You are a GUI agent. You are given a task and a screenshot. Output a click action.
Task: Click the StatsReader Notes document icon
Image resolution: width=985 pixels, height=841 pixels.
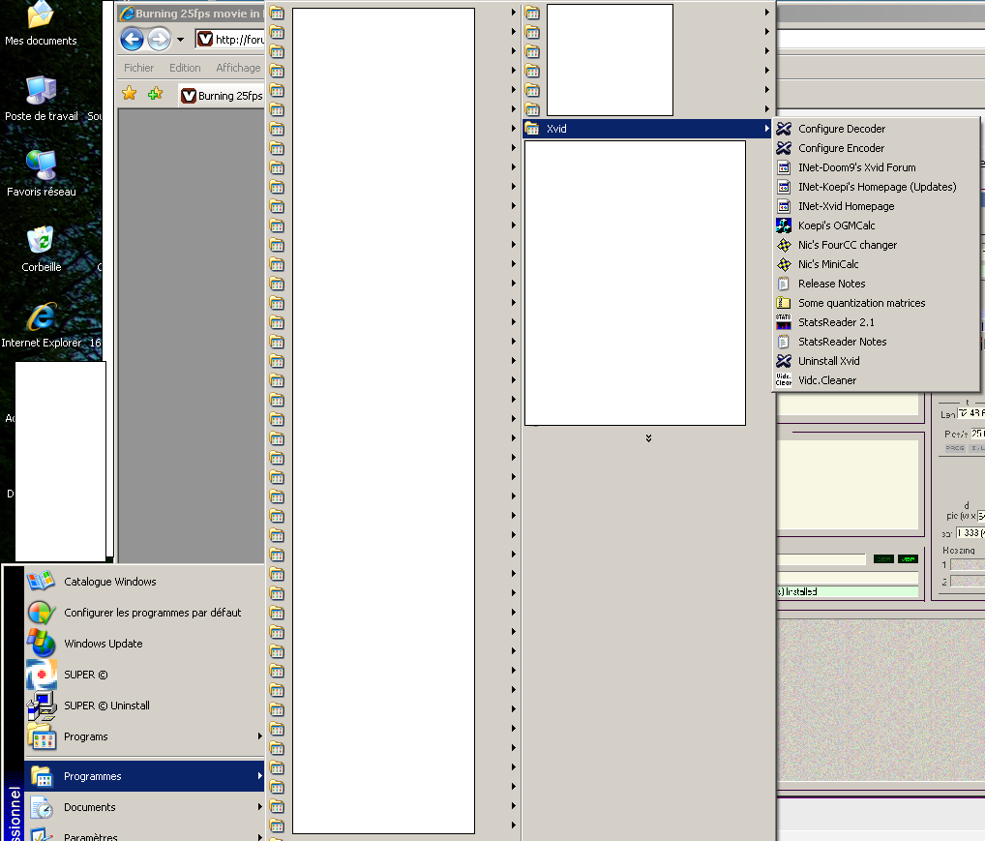(784, 342)
